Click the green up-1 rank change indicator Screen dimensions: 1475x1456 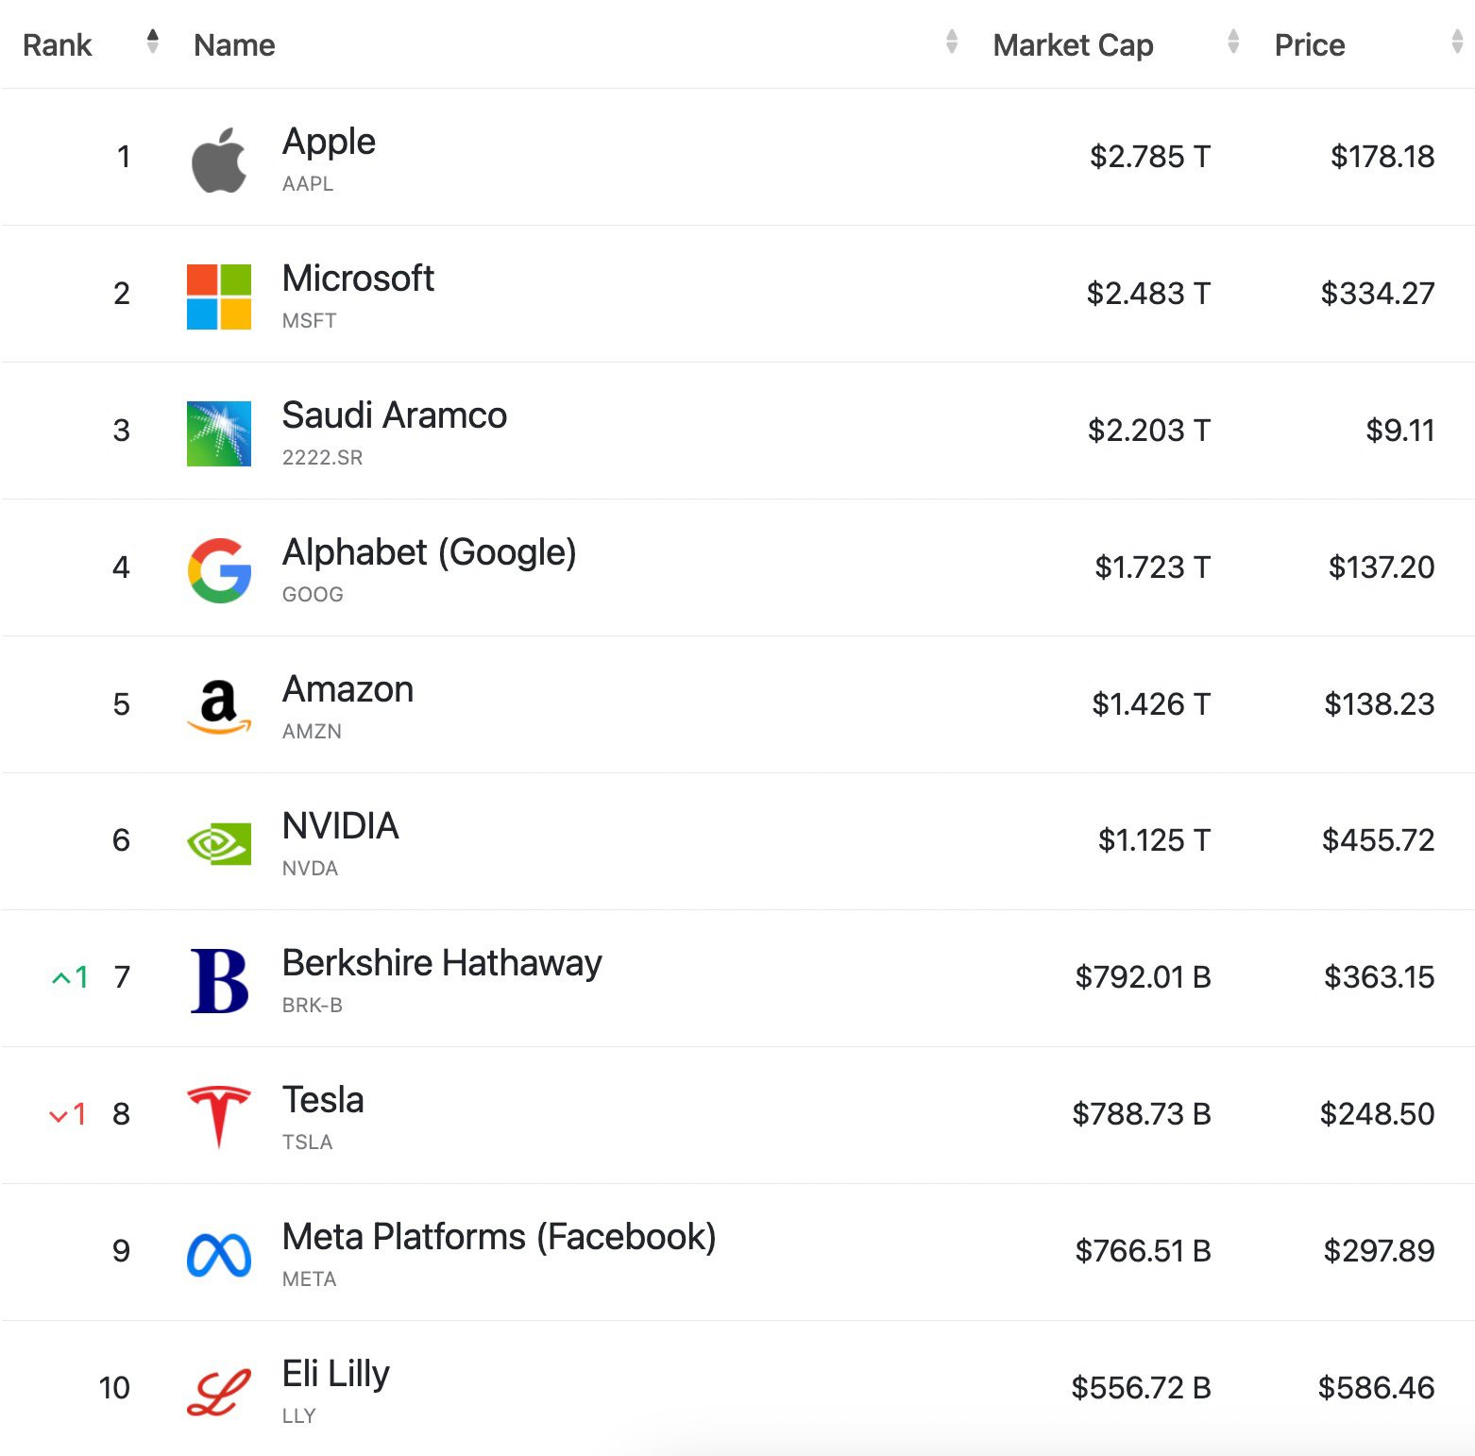[x=70, y=977]
